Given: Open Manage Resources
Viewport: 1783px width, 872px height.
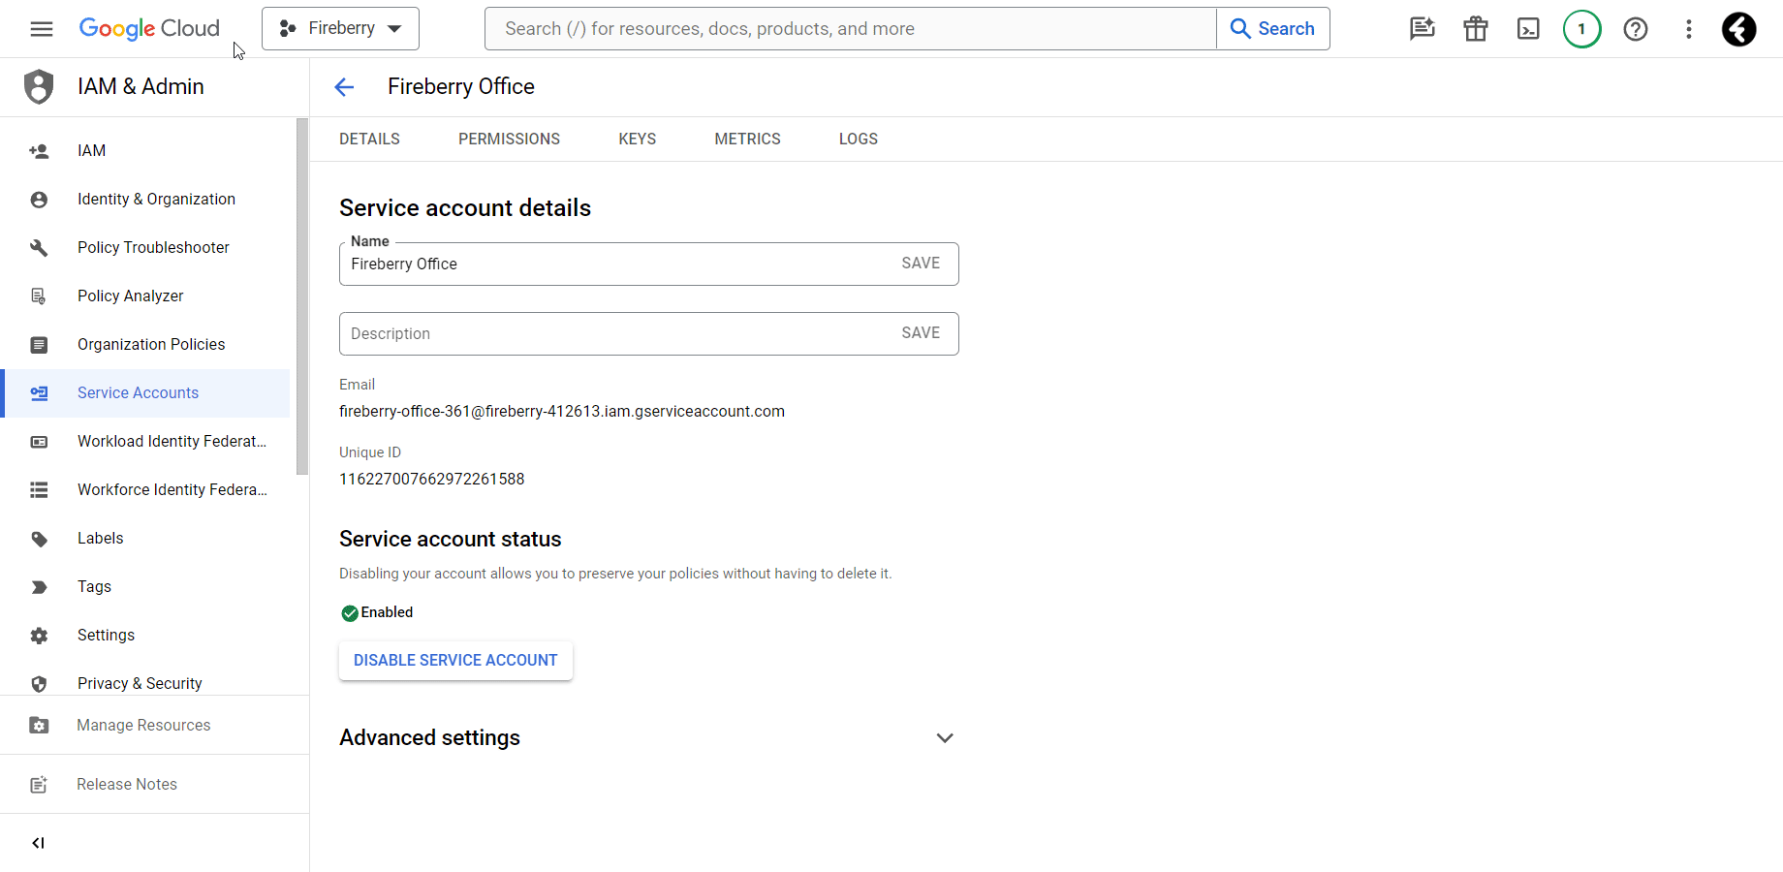Looking at the screenshot, I should [x=155, y=726].
